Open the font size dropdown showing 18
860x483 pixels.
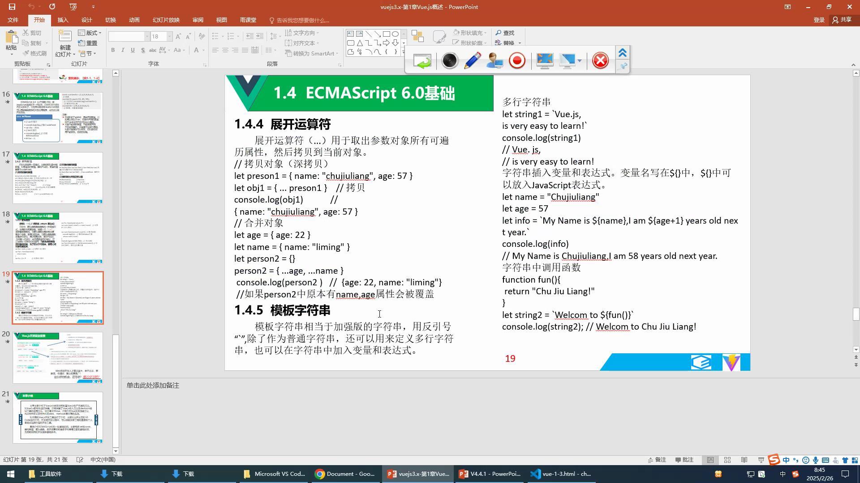click(169, 37)
